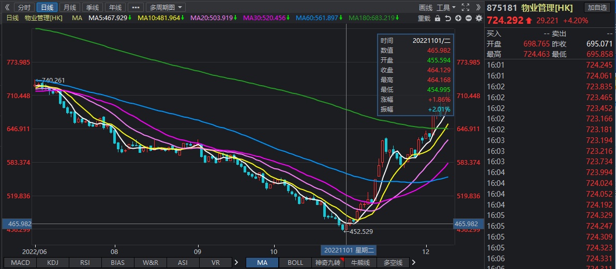This screenshot has height=269, width=616.
Task: Click the 重载 reload button
Action: coord(424,18)
